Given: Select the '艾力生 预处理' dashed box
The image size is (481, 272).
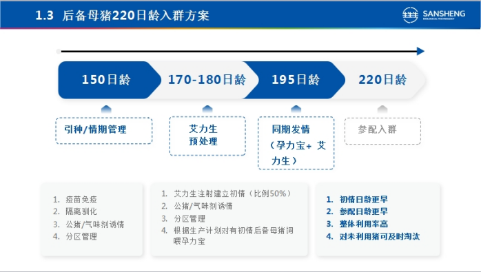Looking at the screenshot, I should point(207,136).
